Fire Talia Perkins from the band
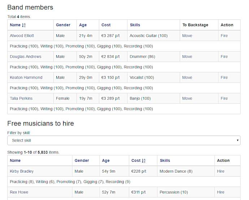 click(x=224, y=98)
